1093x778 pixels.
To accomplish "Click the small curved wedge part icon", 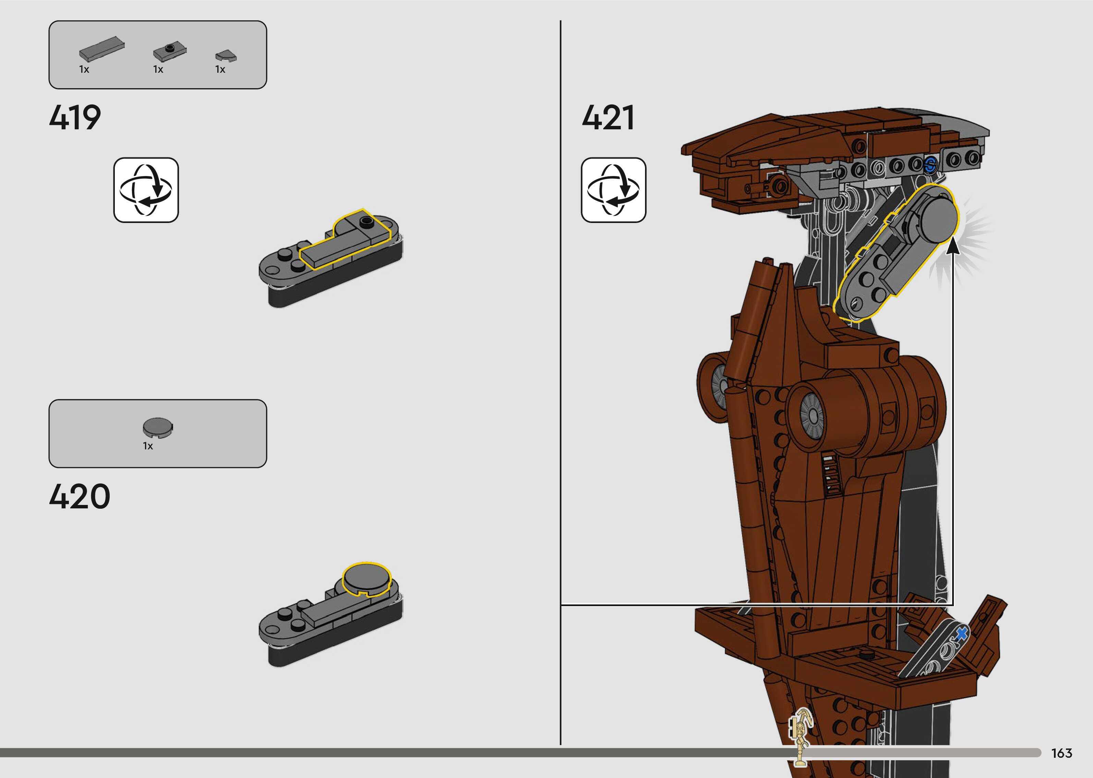I will point(226,57).
